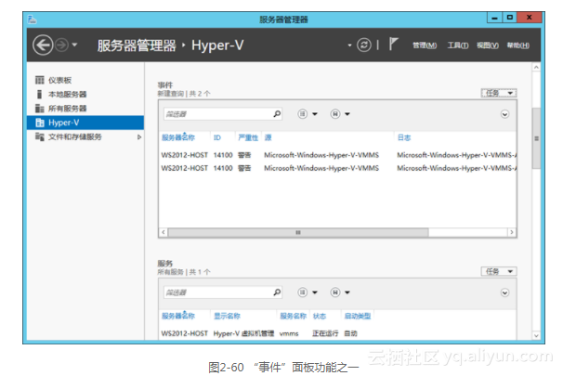Screen dimensions: 563x376
Task: Open the saved queries icon in 服务 panel
Action: click(335, 292)
